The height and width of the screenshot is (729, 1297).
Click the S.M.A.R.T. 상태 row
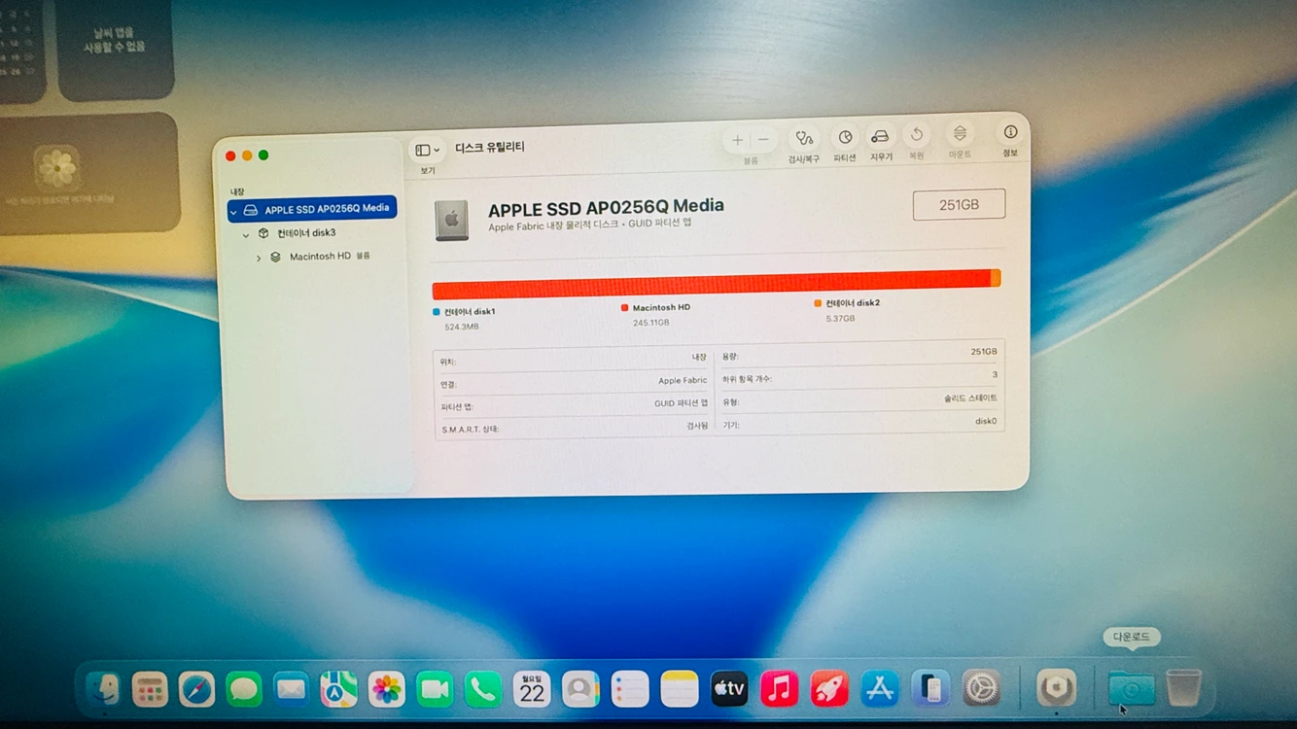click(x=574, y=428)
